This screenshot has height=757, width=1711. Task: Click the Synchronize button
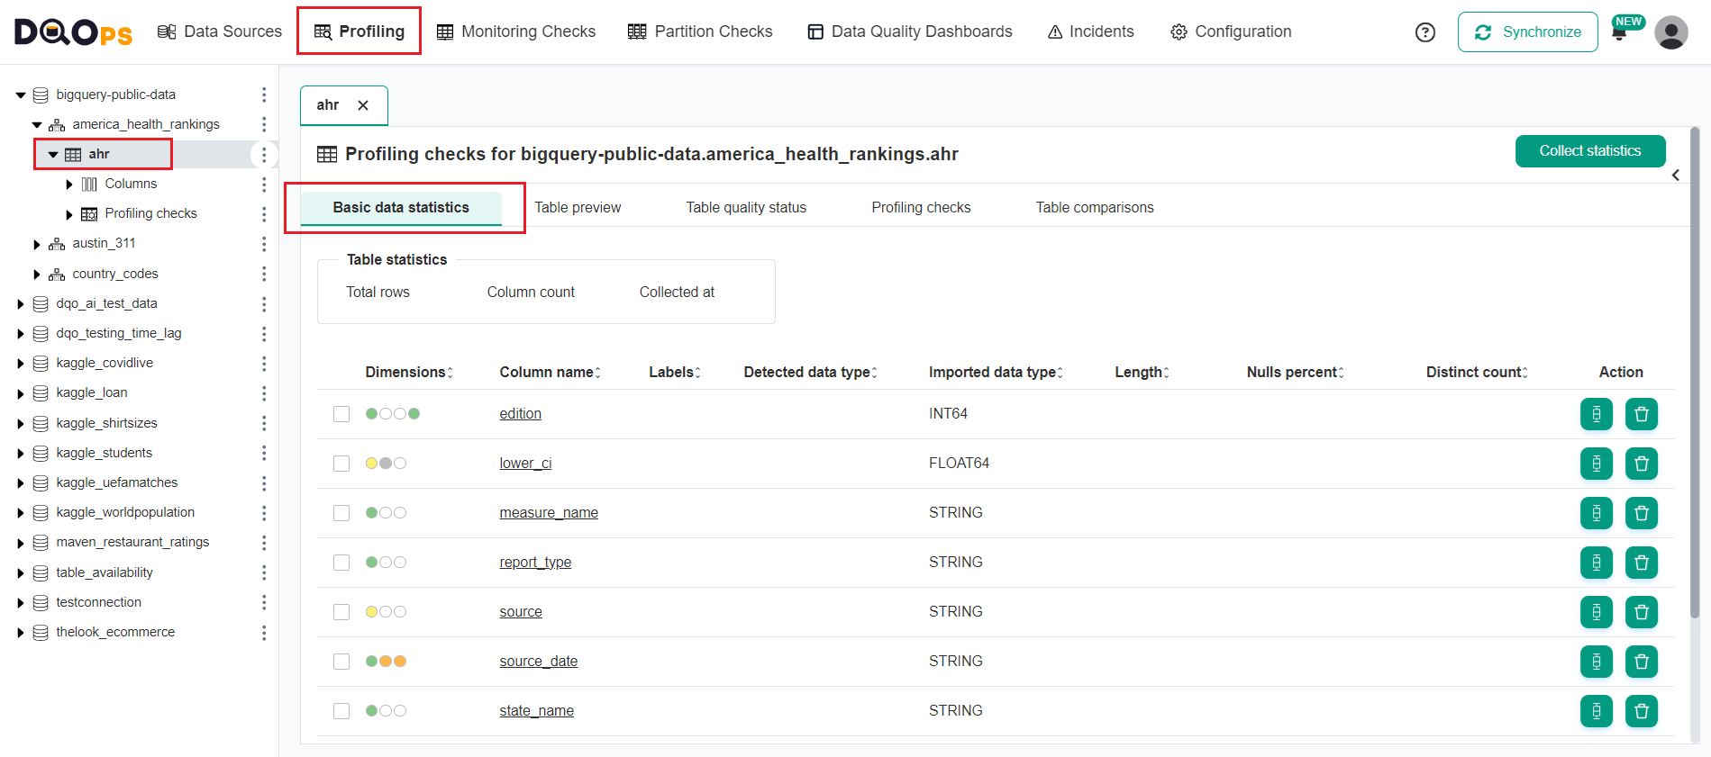1528,32
